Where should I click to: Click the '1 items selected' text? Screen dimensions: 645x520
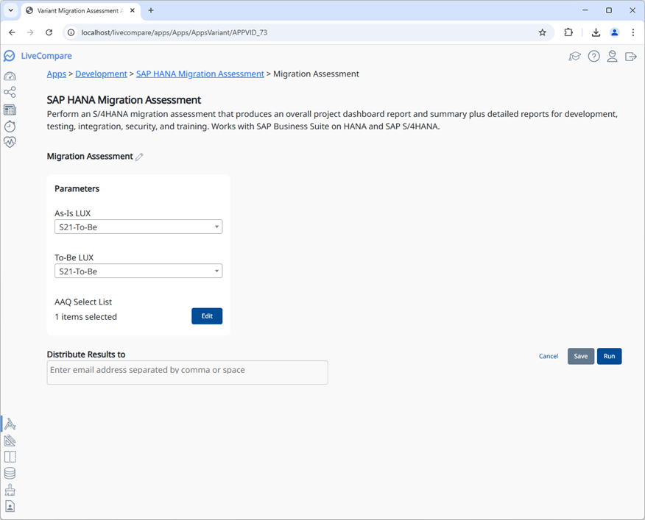86,317
